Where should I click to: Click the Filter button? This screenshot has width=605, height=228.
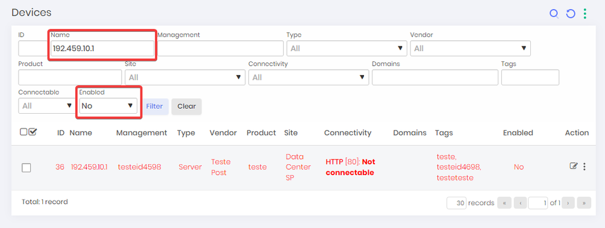tap(154, 106)
